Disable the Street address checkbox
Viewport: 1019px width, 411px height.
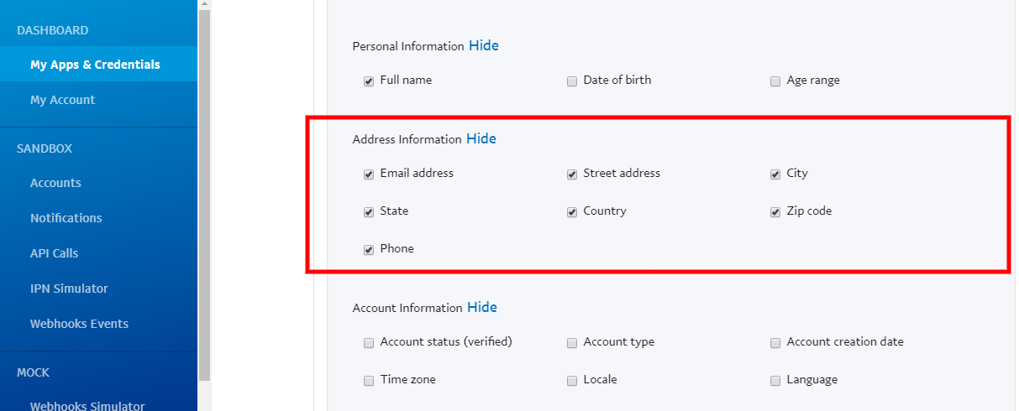572,174
